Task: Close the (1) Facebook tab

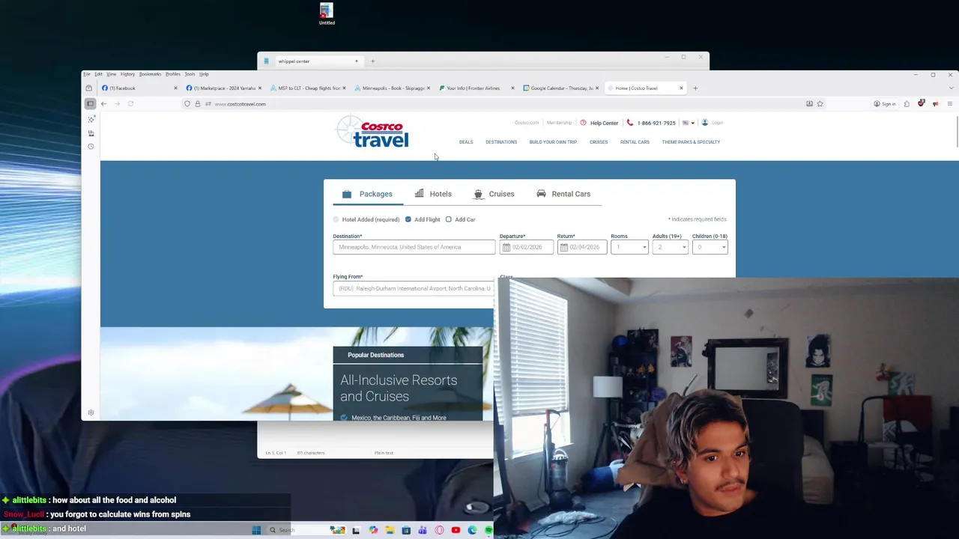Action: [x=175, y=88]
